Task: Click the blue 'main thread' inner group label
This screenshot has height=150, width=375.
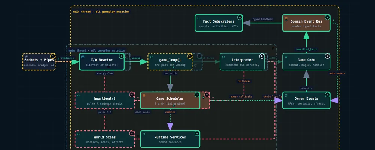Action: (x=97, y=50)
